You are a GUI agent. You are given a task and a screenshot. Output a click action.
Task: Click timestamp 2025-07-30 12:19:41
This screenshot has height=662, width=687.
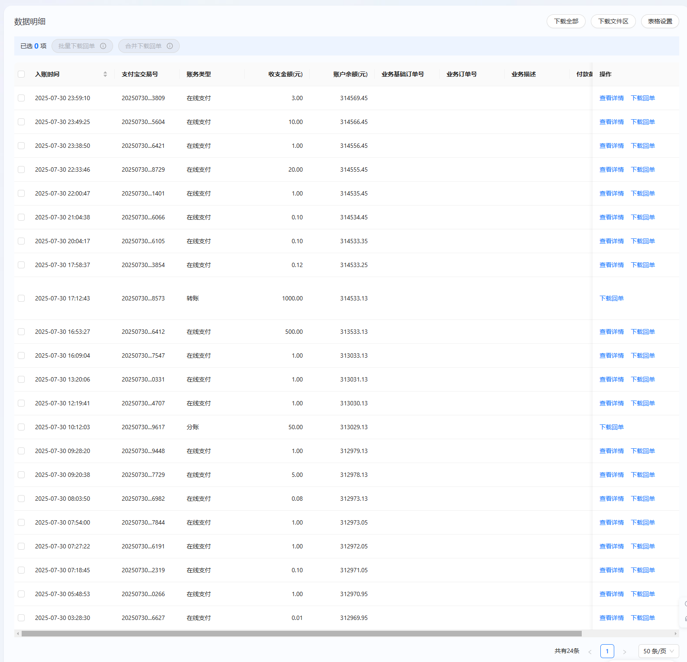(63, 403)
